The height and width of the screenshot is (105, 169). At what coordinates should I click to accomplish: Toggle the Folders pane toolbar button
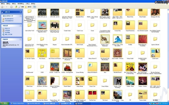(28, 7)
